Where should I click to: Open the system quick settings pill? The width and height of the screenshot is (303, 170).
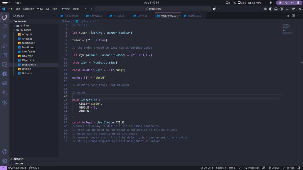point(289,3)
